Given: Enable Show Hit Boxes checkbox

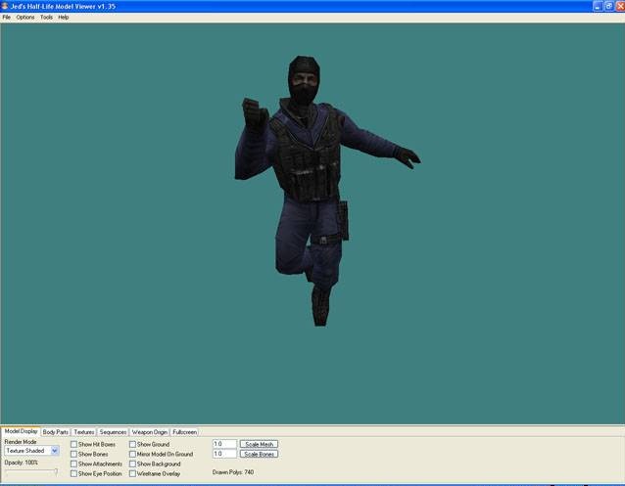Looking at the screenshot, I should (73, 444).
